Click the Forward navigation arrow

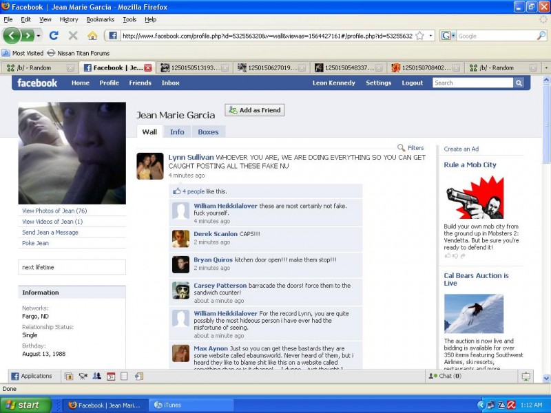pyautogui.click(x=28, y=36)
